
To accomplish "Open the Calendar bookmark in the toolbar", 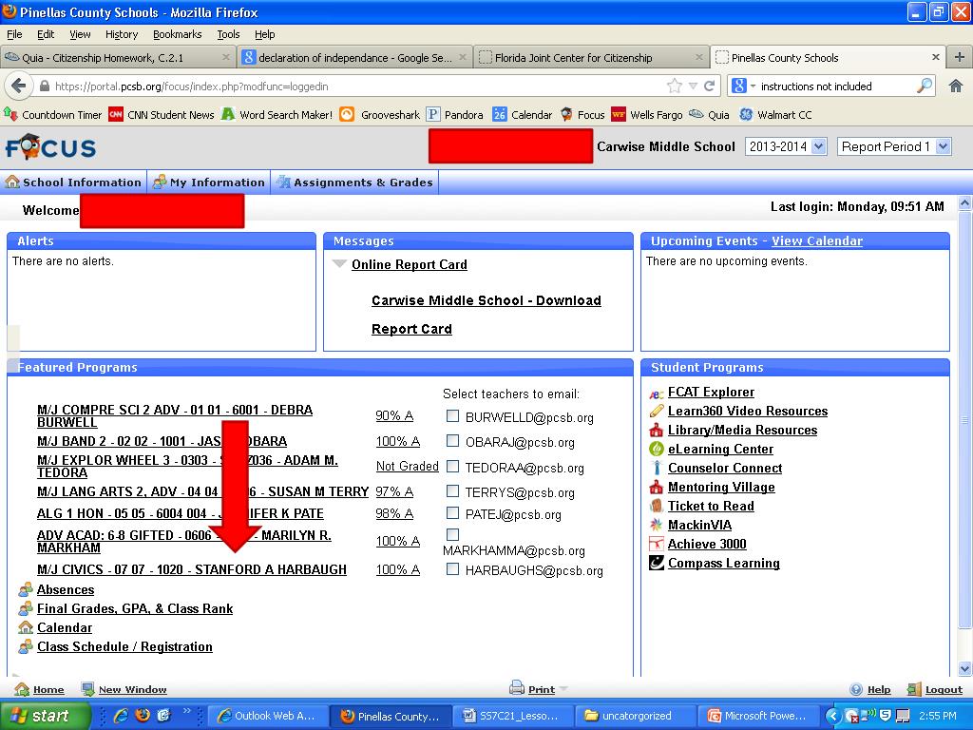I will [522, 114].
